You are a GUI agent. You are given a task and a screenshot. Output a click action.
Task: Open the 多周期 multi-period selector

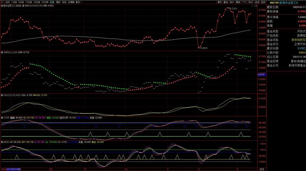pos(71,2)
